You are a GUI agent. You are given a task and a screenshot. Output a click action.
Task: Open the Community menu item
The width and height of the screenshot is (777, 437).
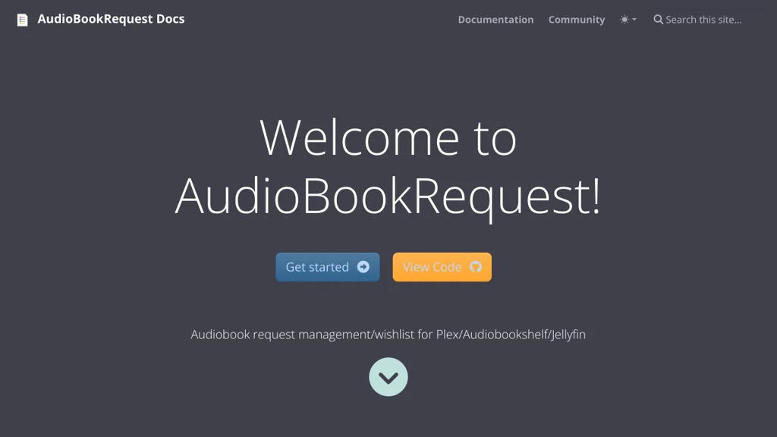(x=577, y=20)
